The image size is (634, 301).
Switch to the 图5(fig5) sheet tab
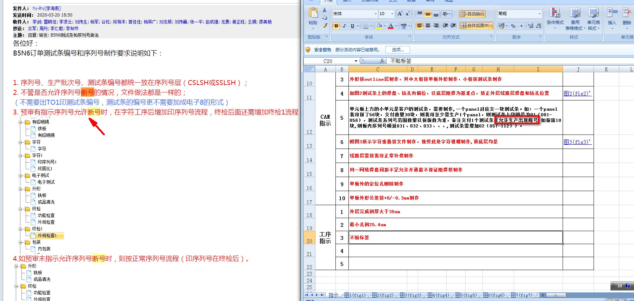(x=466, y=295)
